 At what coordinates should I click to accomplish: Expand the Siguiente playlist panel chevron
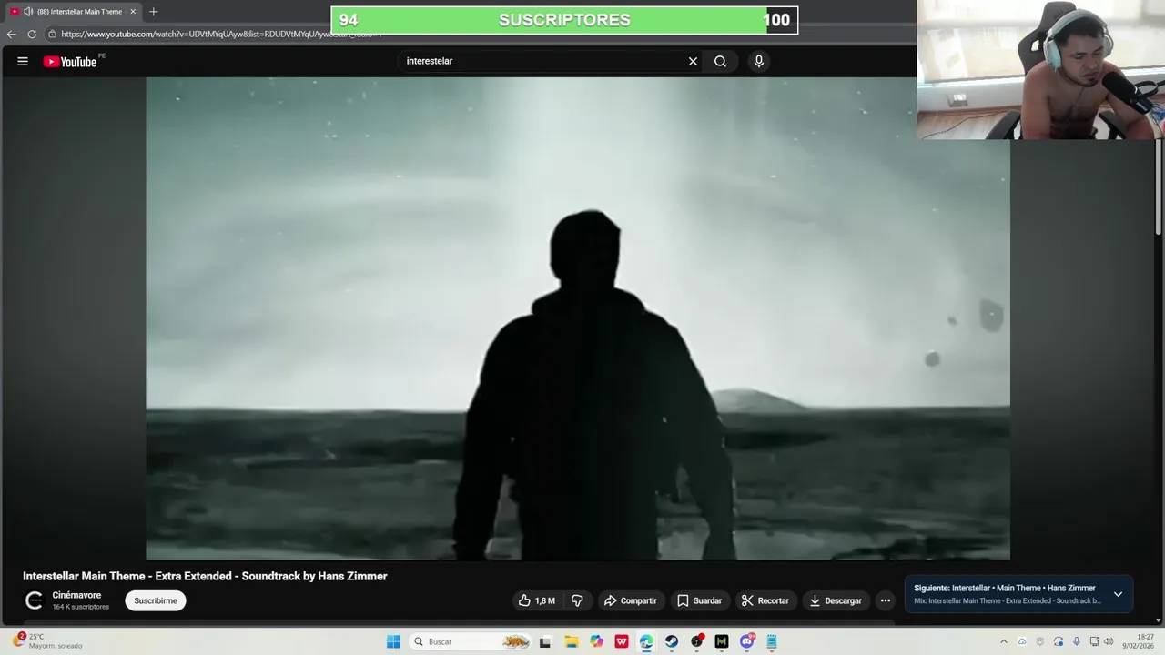(1118, 594)
